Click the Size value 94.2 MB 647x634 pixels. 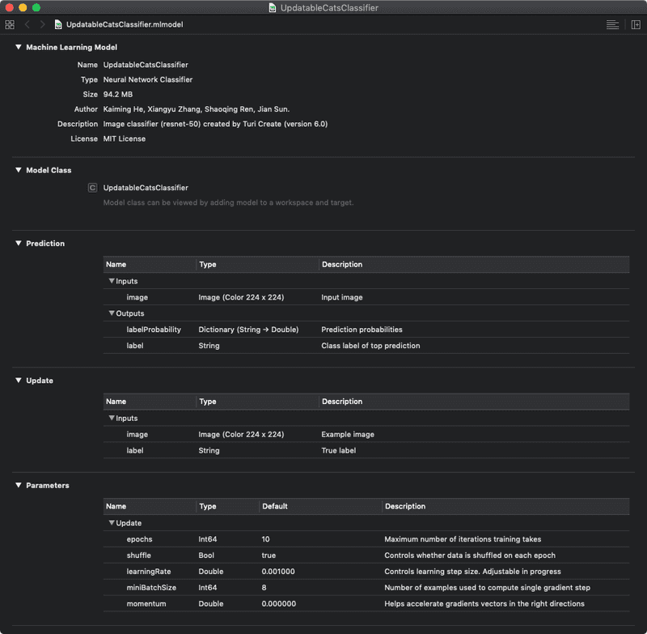[118, 95]
